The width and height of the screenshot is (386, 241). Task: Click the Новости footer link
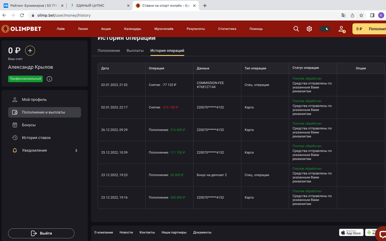click(126, 232)
